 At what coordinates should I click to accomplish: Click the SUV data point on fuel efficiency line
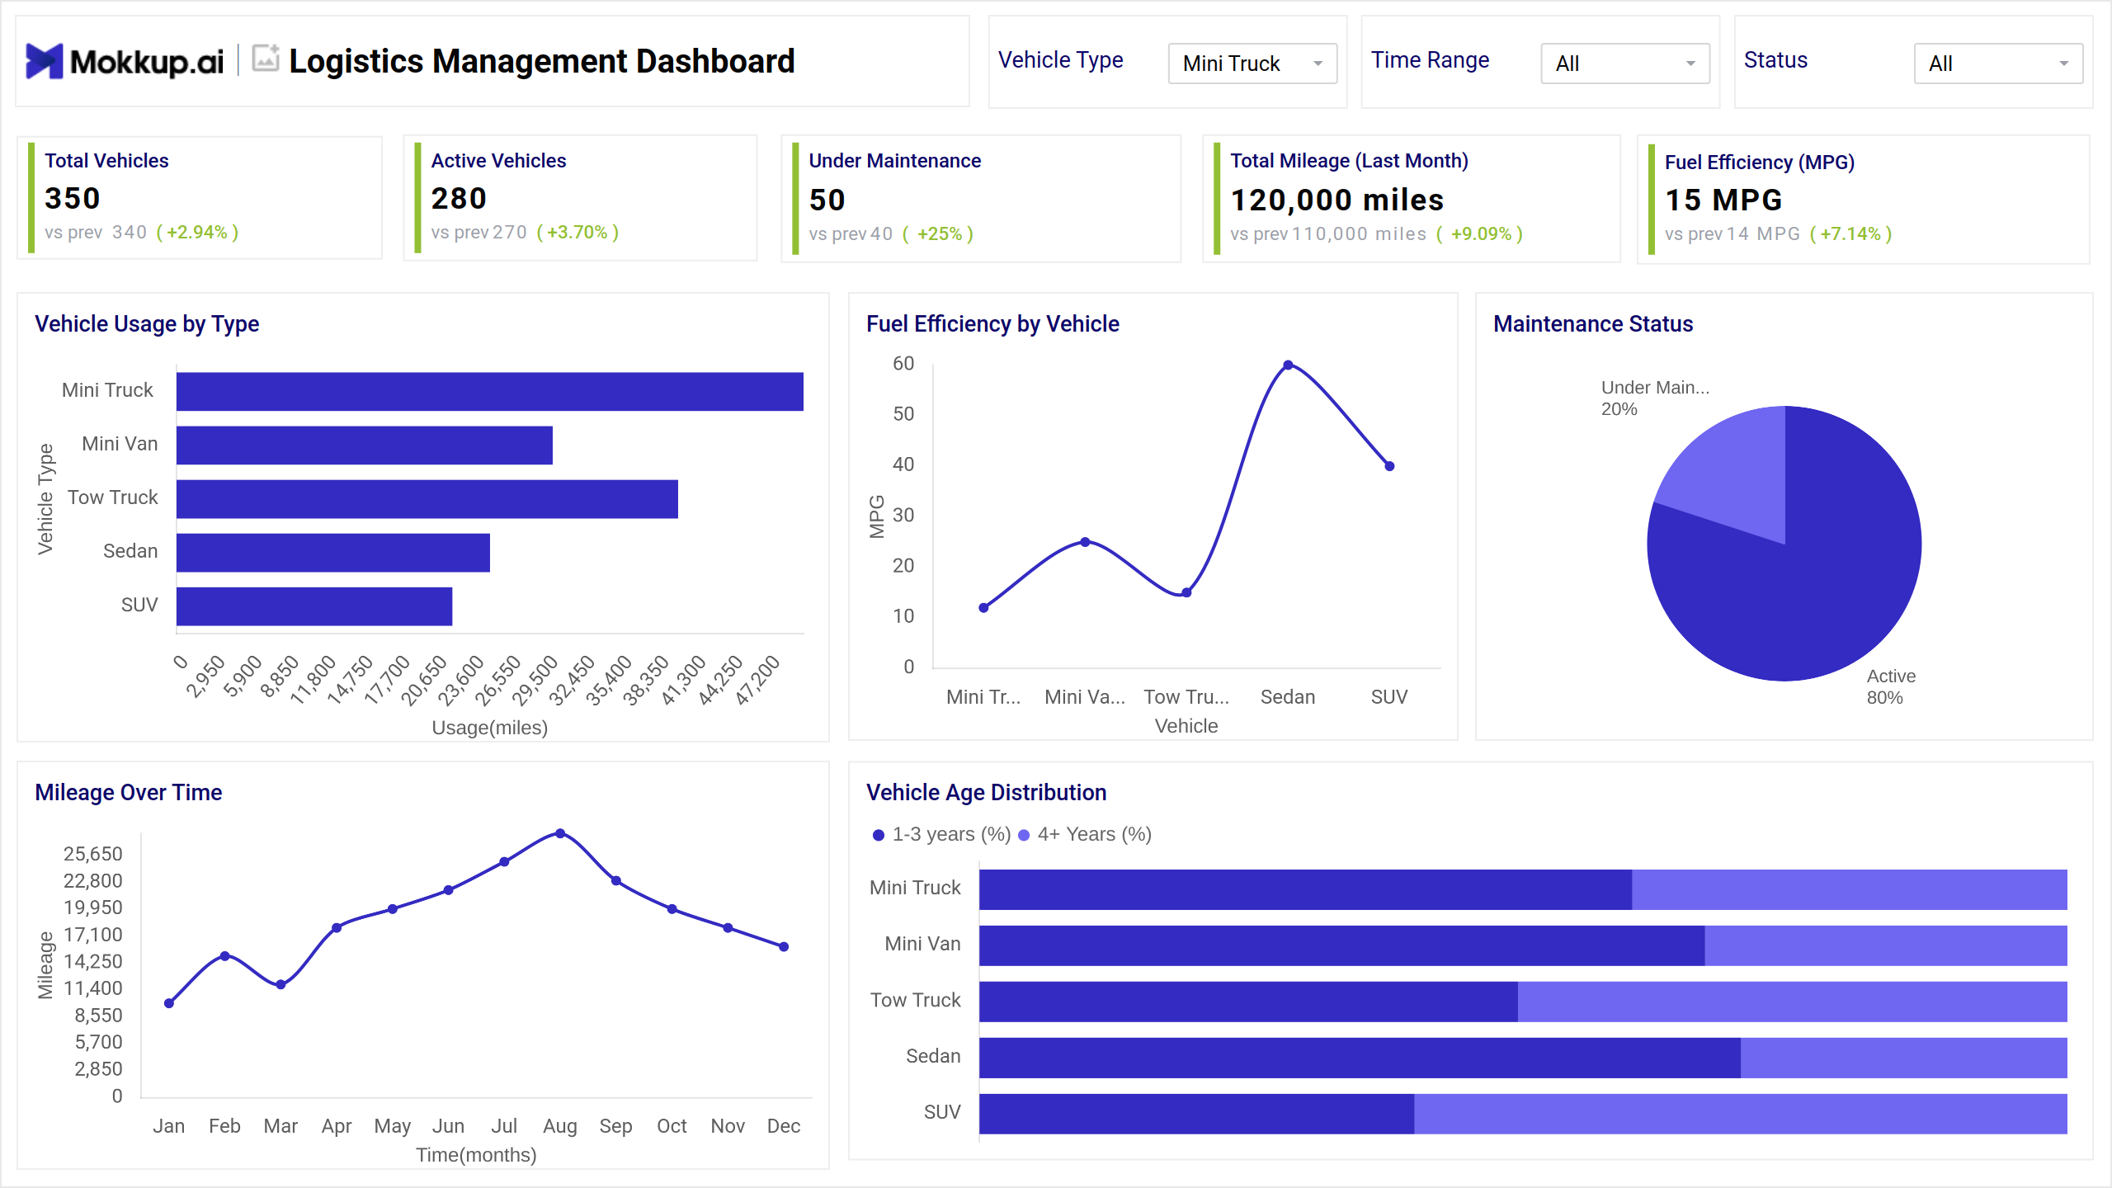(x=1389, y=466)
